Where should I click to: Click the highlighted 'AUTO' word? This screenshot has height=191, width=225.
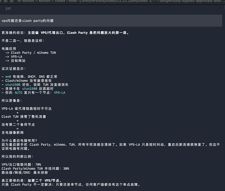pyautogui.click(x=18, y=93)
